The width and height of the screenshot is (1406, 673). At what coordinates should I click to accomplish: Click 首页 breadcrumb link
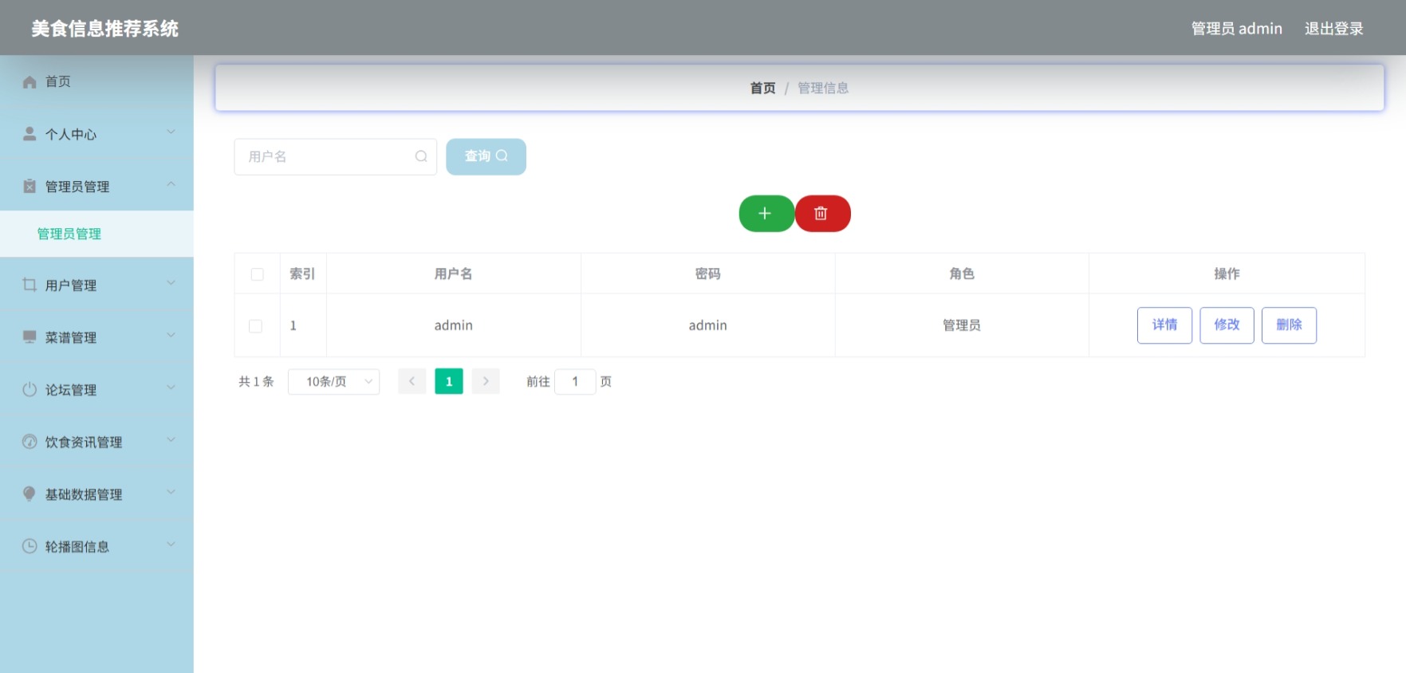(762, 88)
